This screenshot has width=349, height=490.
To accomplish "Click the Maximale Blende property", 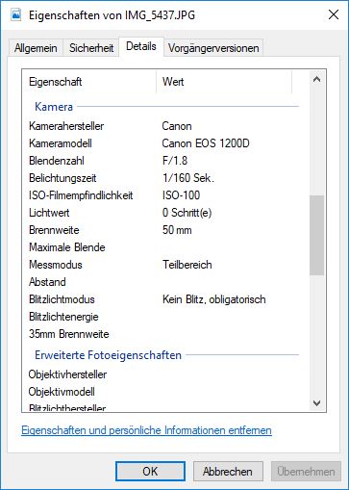I will click(x=67, y=247).
